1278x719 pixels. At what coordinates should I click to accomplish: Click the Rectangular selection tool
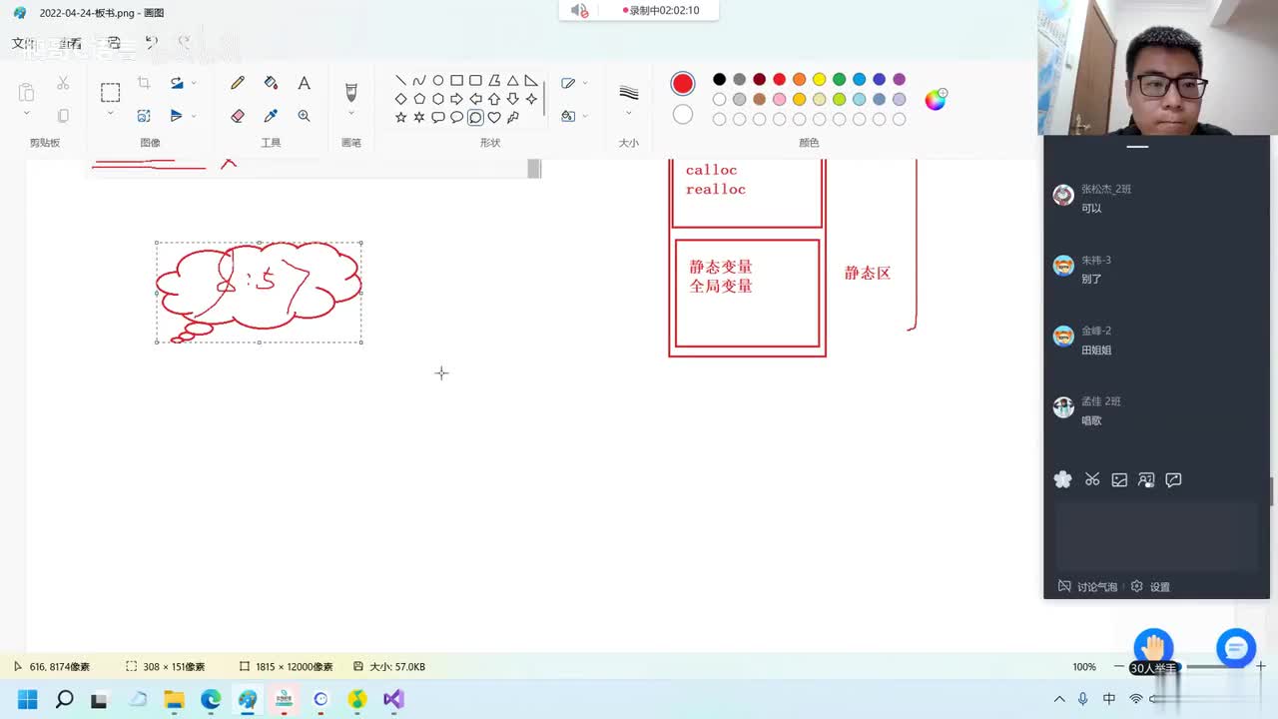[110, 93]
